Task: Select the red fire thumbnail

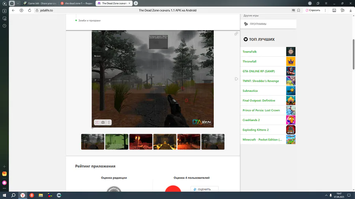Action: tap(141, 142)
